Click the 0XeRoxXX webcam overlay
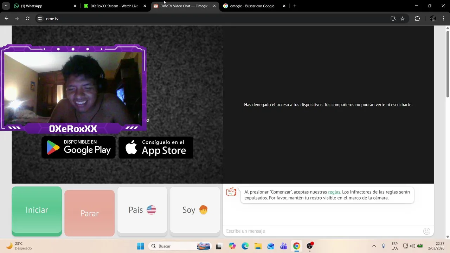The image size is (450, 253). click(73, 89)
